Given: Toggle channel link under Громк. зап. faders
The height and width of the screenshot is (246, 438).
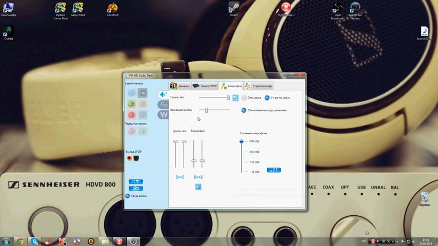Looking at the screenshot, I should tap(180, 177).
